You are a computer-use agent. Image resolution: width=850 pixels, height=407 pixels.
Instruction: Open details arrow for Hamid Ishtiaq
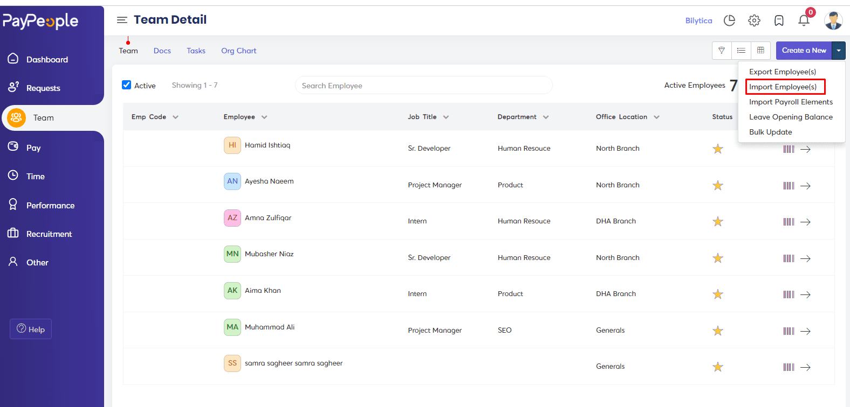805,150
